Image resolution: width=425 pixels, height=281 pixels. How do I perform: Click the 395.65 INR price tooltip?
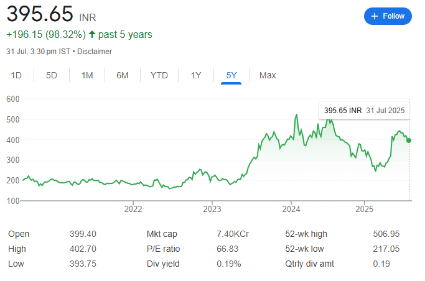[364, 111]
